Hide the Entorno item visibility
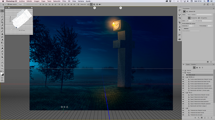This screenshot has height=120, width=215. [183, 70]
